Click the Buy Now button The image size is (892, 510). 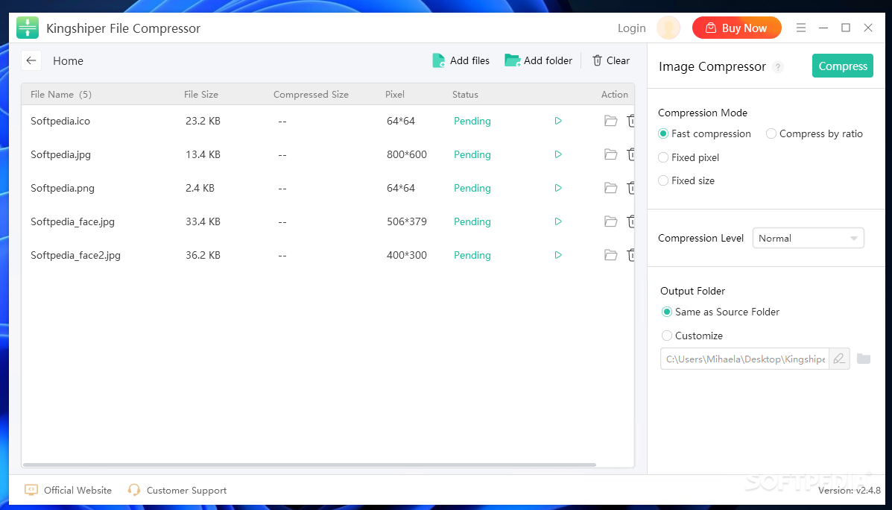click(x=737, y=28)
